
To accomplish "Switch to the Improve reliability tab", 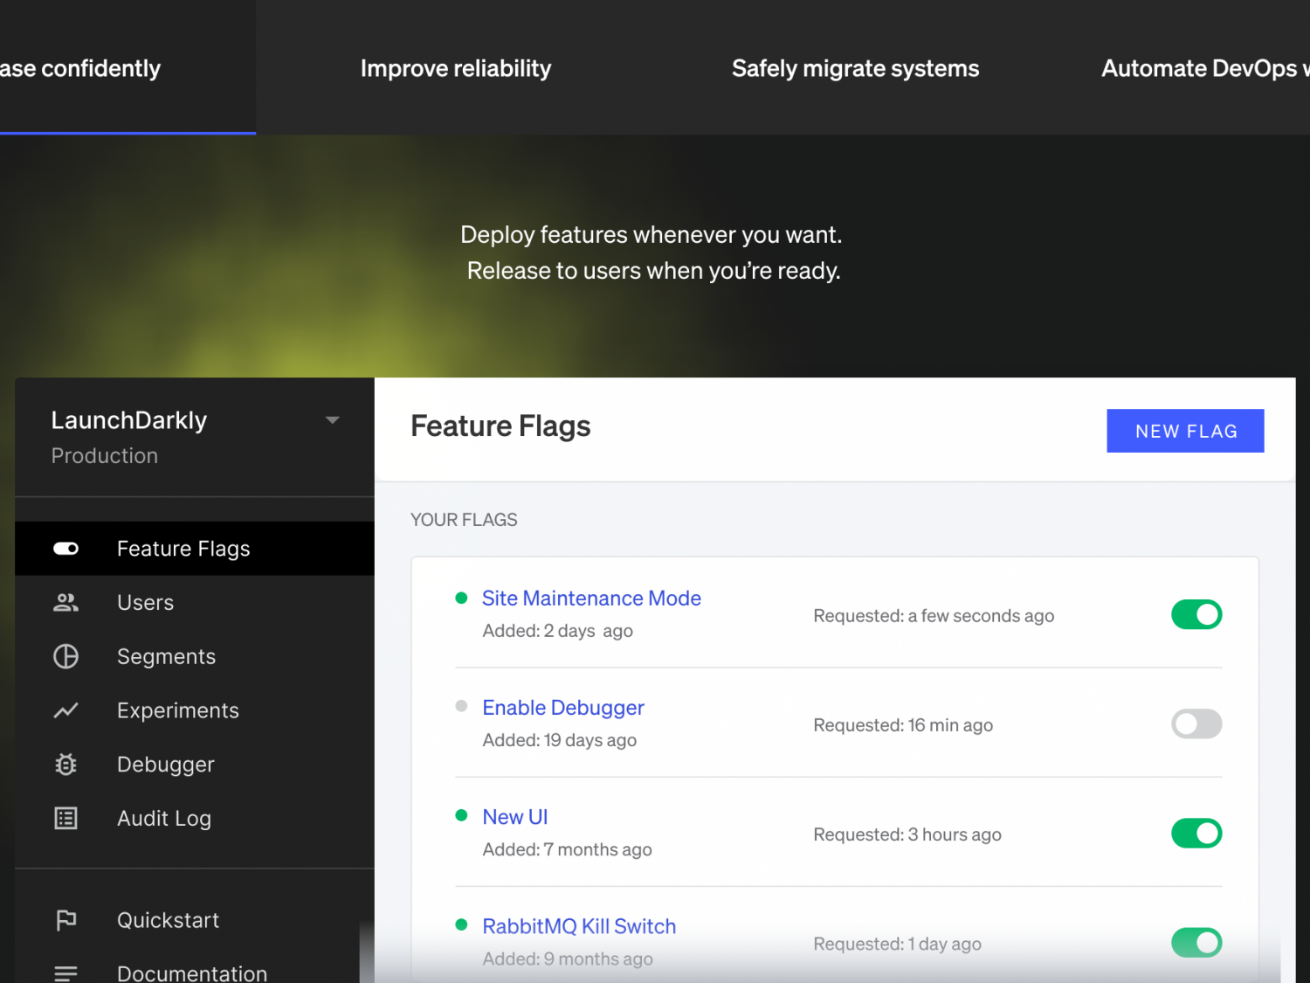I will pos(455,68).
